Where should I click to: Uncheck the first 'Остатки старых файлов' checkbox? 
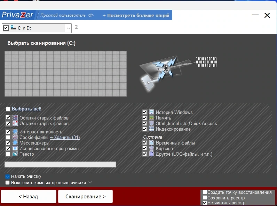(8, 117)
